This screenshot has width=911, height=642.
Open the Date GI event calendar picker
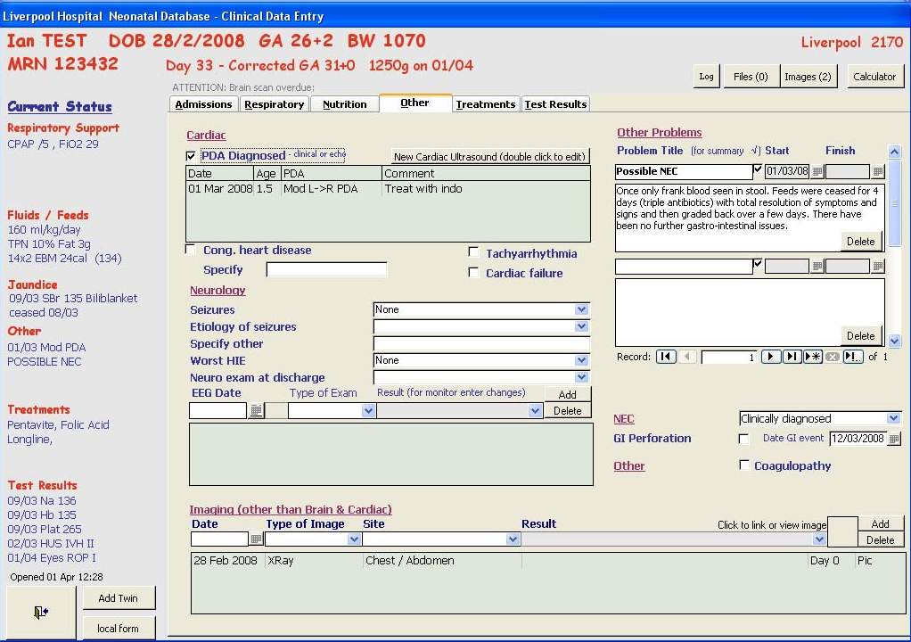pos(894,439)
